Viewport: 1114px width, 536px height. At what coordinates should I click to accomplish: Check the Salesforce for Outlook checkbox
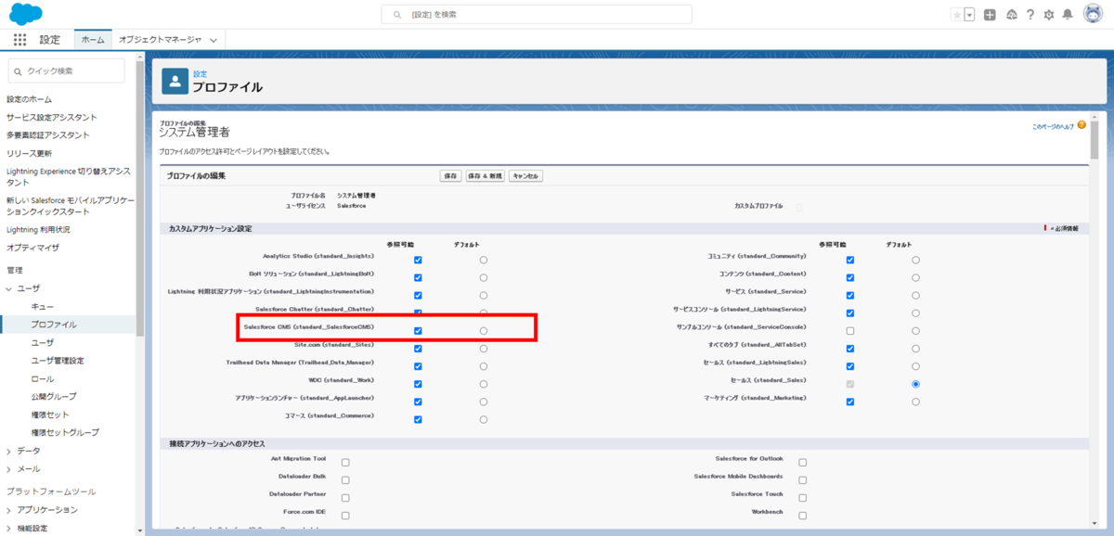(x=802, y=462)
